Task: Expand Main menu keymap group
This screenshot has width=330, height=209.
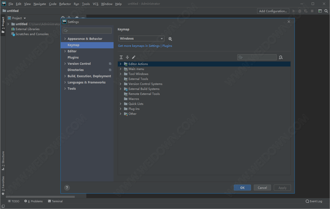Action: [120, 69]
